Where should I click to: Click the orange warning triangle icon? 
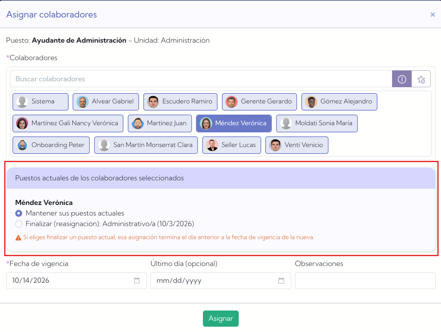pyautogui.click(x=18, y=238)
